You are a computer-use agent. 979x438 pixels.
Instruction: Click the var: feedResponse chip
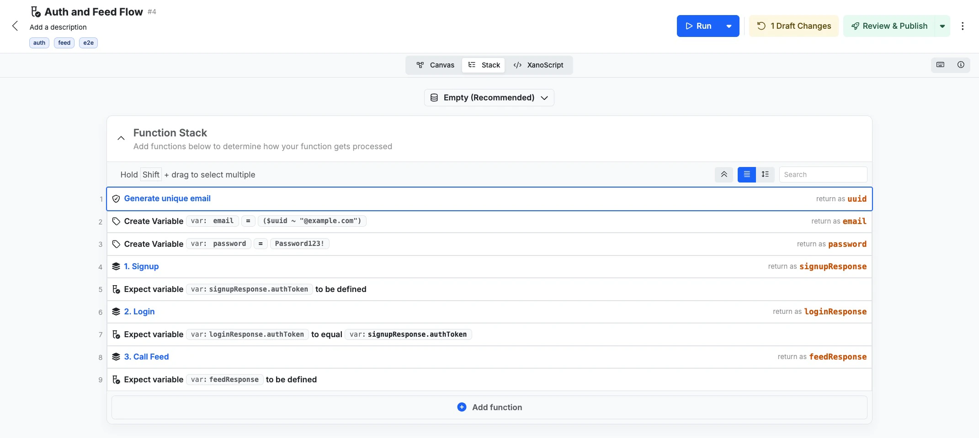pos(225,380)
